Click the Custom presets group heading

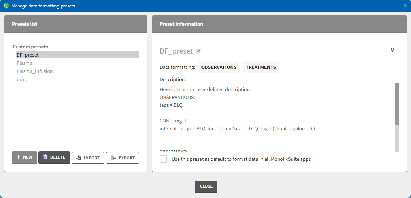coord(31,47)
